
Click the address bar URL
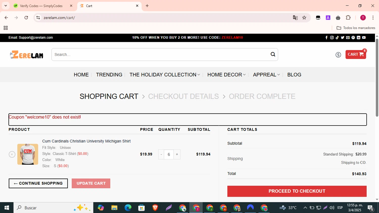click(x=59, y=18)
